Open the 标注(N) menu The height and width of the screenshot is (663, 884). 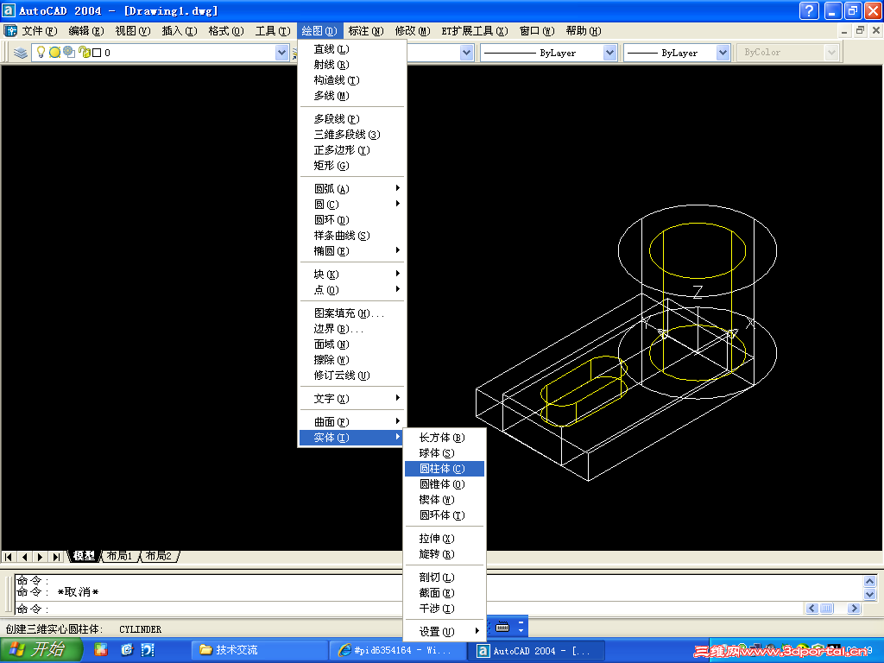[x=366, y=31]
